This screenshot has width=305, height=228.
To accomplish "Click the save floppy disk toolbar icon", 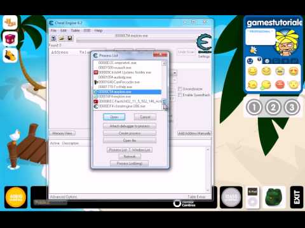I will [x=70, y=38].
